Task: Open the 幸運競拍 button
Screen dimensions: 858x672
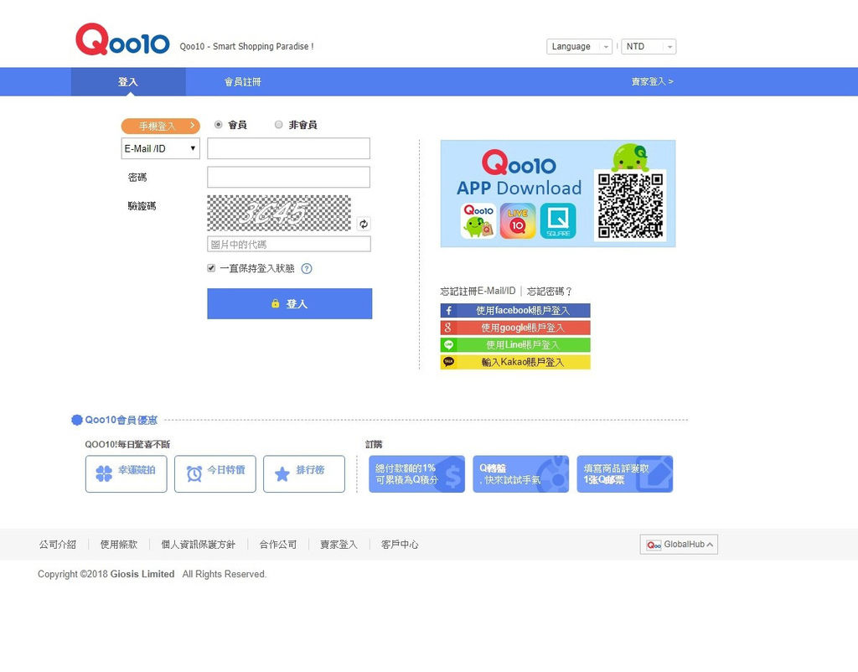Action: 127,474
